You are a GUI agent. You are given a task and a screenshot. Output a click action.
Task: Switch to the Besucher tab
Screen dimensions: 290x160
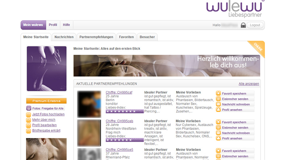click(147, 37)
